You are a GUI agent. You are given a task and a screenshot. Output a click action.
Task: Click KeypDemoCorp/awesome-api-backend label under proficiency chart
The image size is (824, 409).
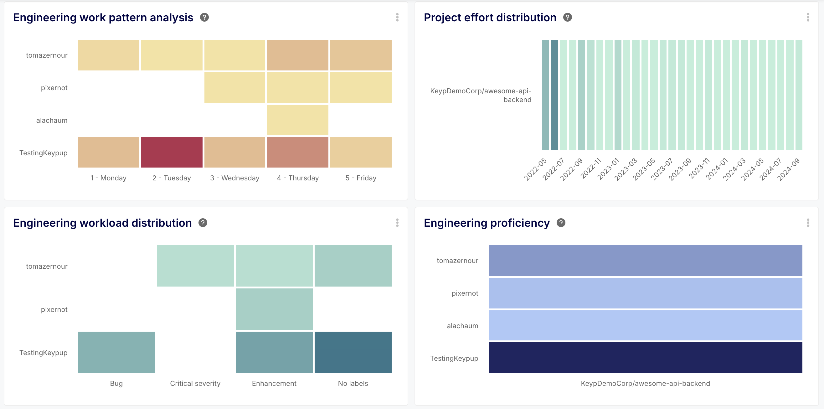[645, 383]
